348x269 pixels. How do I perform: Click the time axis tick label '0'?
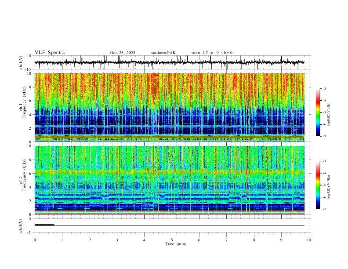click(x=35, y=240)
